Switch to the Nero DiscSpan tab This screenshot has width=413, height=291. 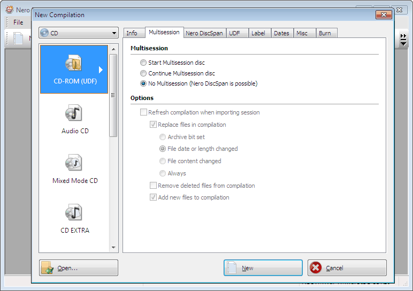click(204, 33)
